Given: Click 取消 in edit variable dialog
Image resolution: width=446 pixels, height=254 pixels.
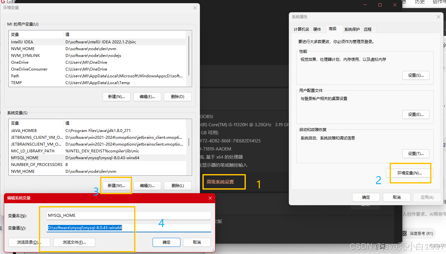Looking at the screenshot, I should (x=197, y=242).
